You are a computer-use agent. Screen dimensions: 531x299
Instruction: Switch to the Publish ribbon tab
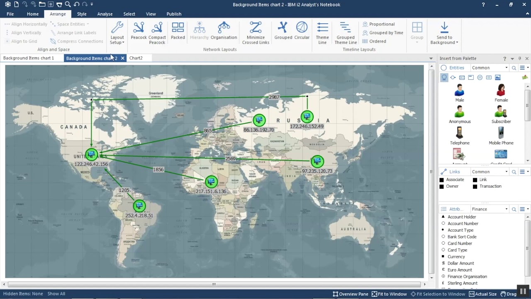pos(174,14)
